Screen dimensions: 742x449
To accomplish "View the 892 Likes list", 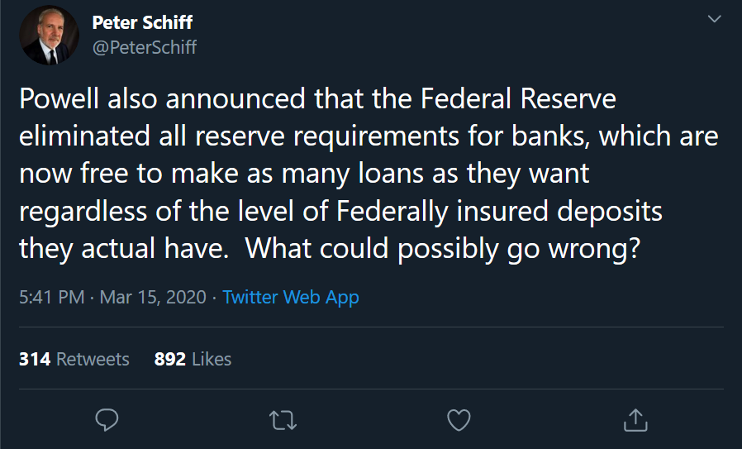I will pyautogui.click(x=193, y=359).
